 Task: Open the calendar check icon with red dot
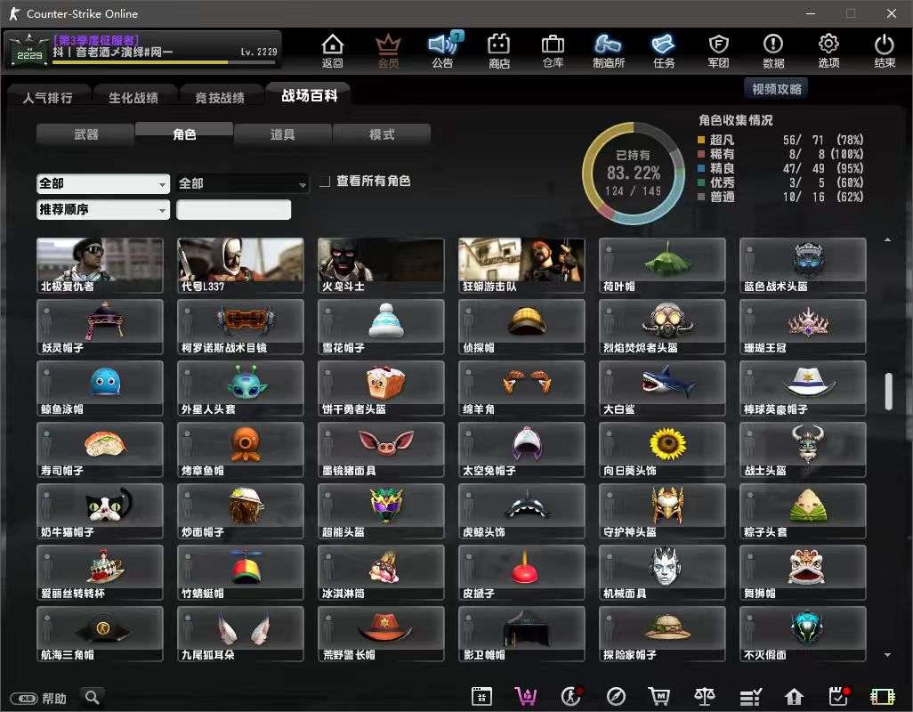point(839,696)
